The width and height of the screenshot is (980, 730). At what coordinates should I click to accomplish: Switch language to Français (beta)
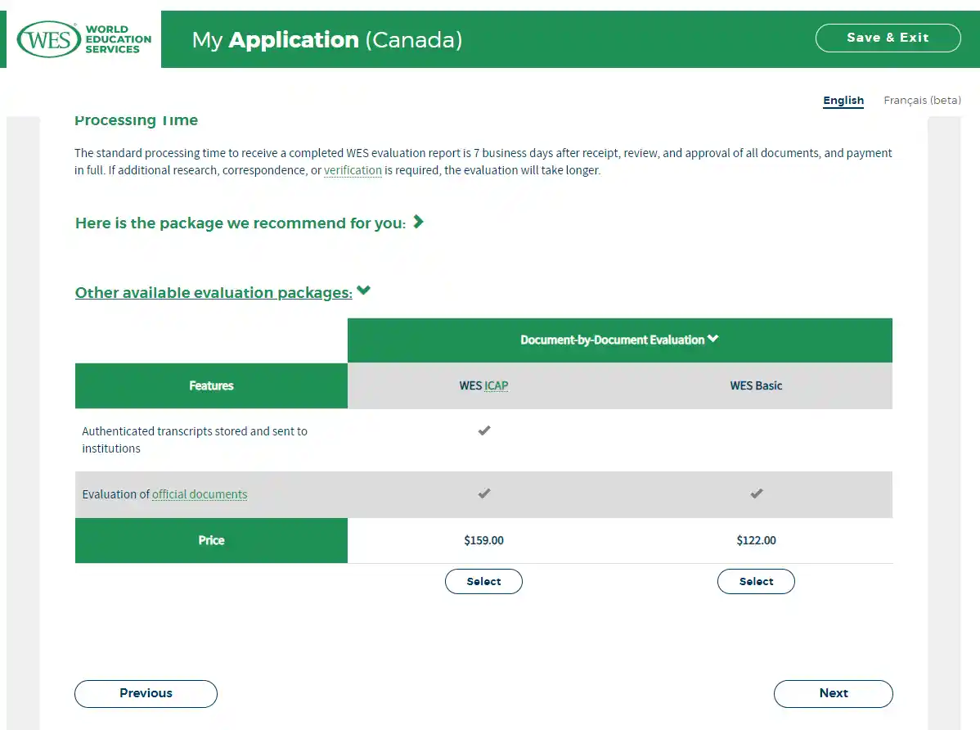pos(922,100)
